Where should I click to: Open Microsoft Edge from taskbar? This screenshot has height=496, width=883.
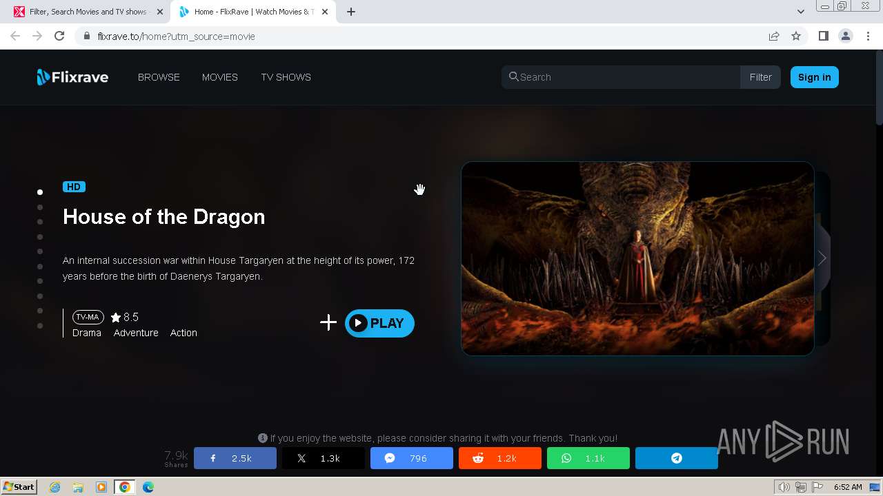point(148,487)
